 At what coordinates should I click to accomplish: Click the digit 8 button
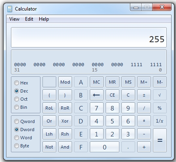click(x=112, y=108)
